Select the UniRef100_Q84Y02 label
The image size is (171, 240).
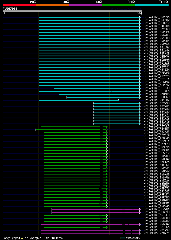coord(157,230)
